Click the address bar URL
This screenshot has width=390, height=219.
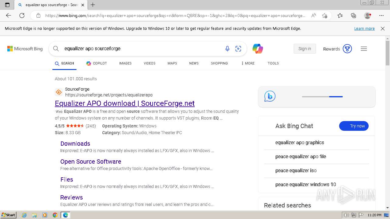(x=175, y=16)
